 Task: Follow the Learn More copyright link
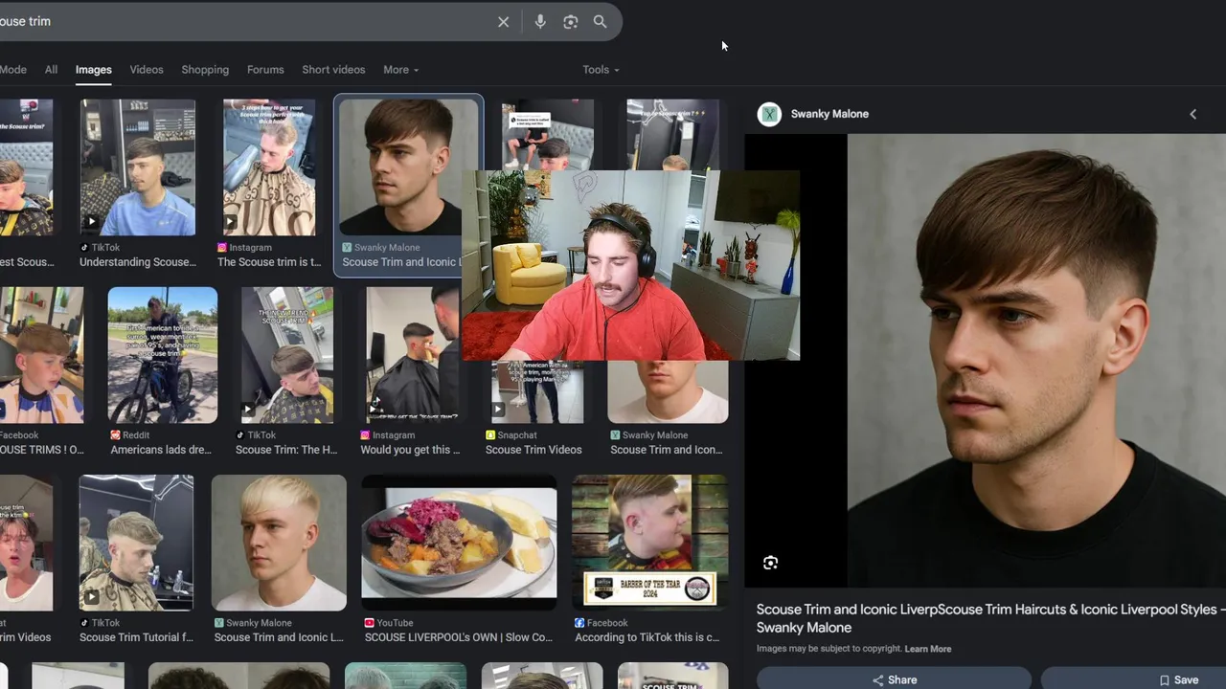[928, 649]
